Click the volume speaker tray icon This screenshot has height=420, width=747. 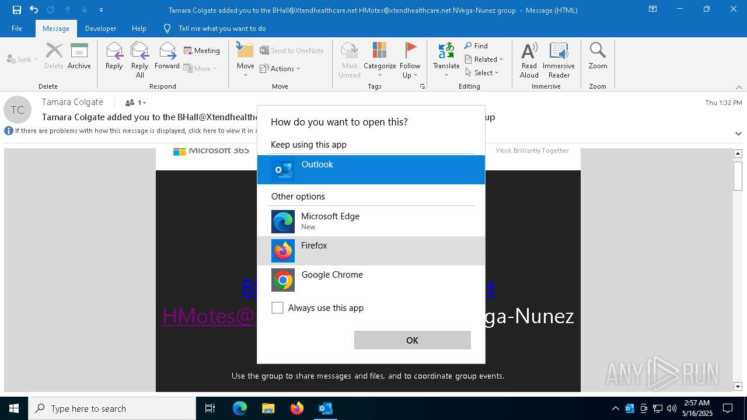click(672, 408)
